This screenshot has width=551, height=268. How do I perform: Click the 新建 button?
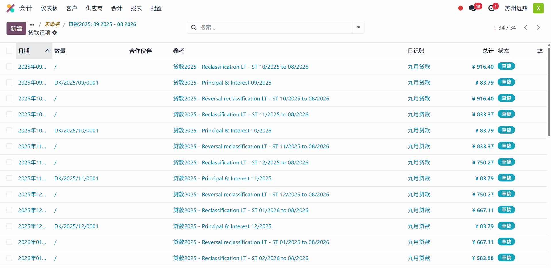tap(16, 28)
